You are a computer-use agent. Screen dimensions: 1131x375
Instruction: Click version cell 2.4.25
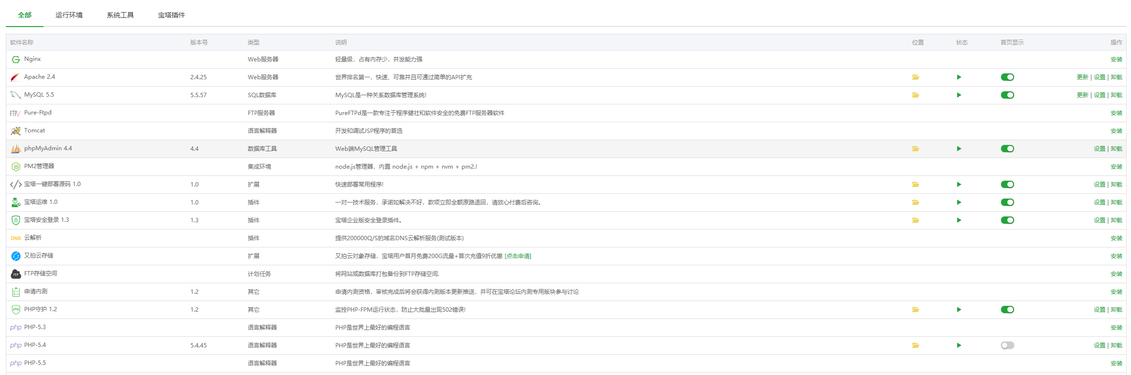tap(199, 77)
